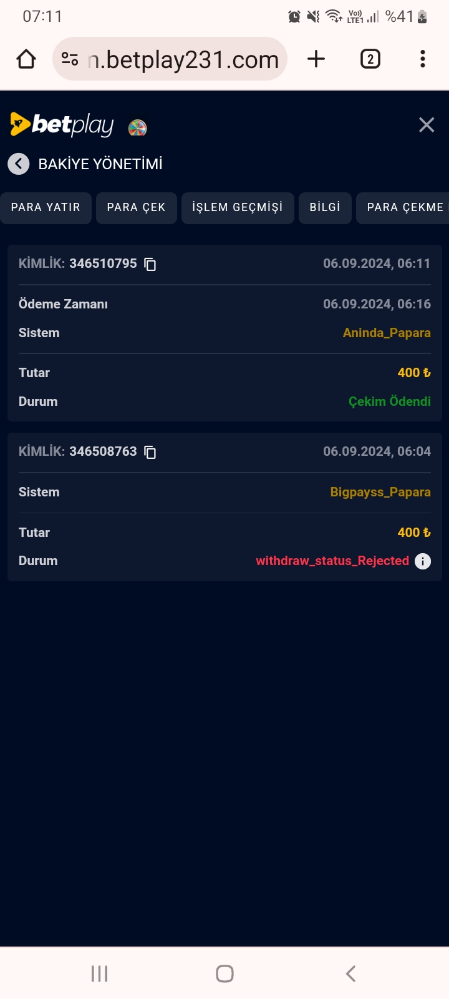This screenshot has height=999, width=449.
Task: Copy transaction ID 346510795
Action: [150, 264]
